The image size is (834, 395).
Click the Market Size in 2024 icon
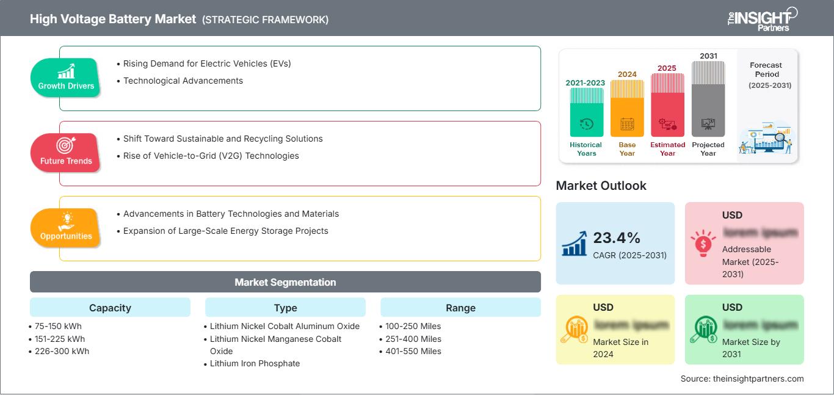coord(575,330)
